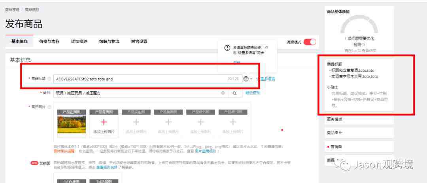Focus the 商品标题 text input
Screen dimensions: 427x183
point(147,79)
